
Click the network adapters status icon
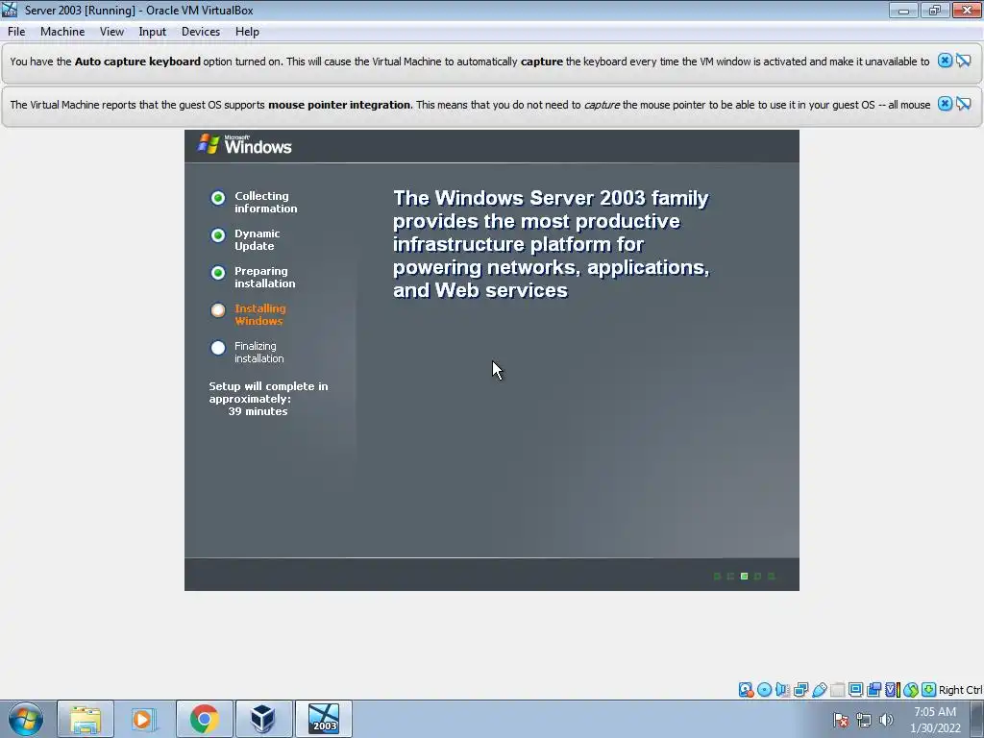pos(800,690)
